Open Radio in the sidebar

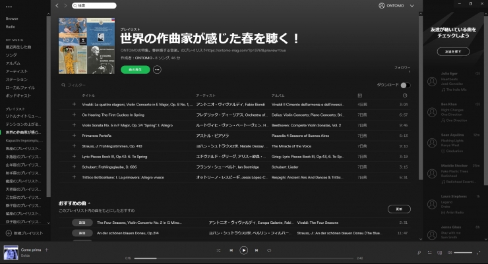coord(11,27)
